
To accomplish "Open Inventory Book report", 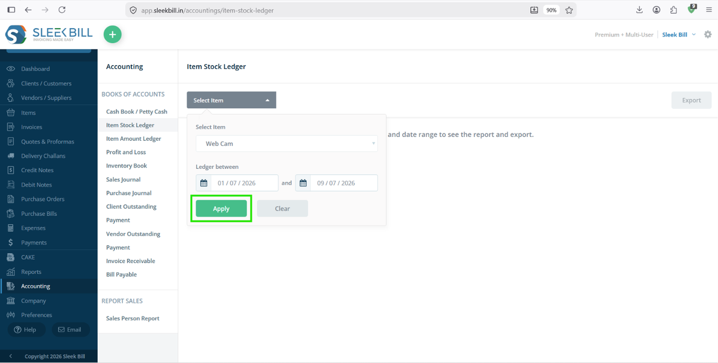I will point(127,166).
